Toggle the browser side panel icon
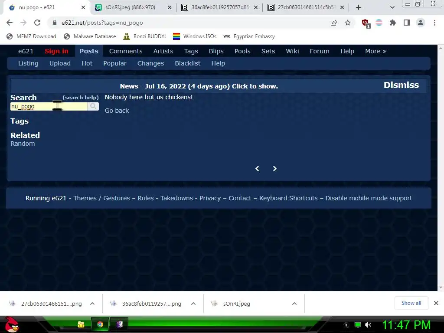Screen dimensions: 444x333 pyautogui.click(x=407, y=23)
